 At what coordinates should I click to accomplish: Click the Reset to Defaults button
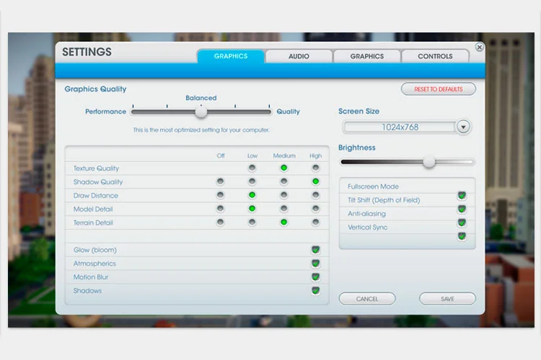pos(438,89)
